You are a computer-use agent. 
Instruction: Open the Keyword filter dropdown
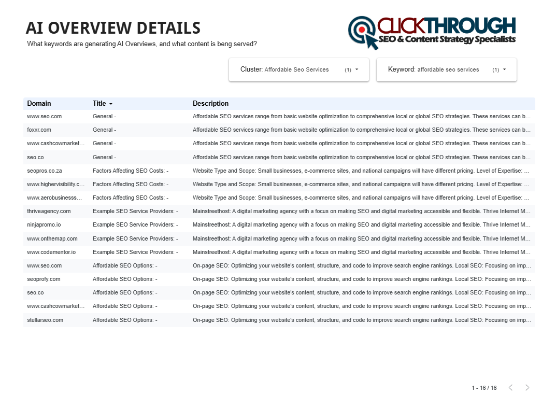[447, 69]
